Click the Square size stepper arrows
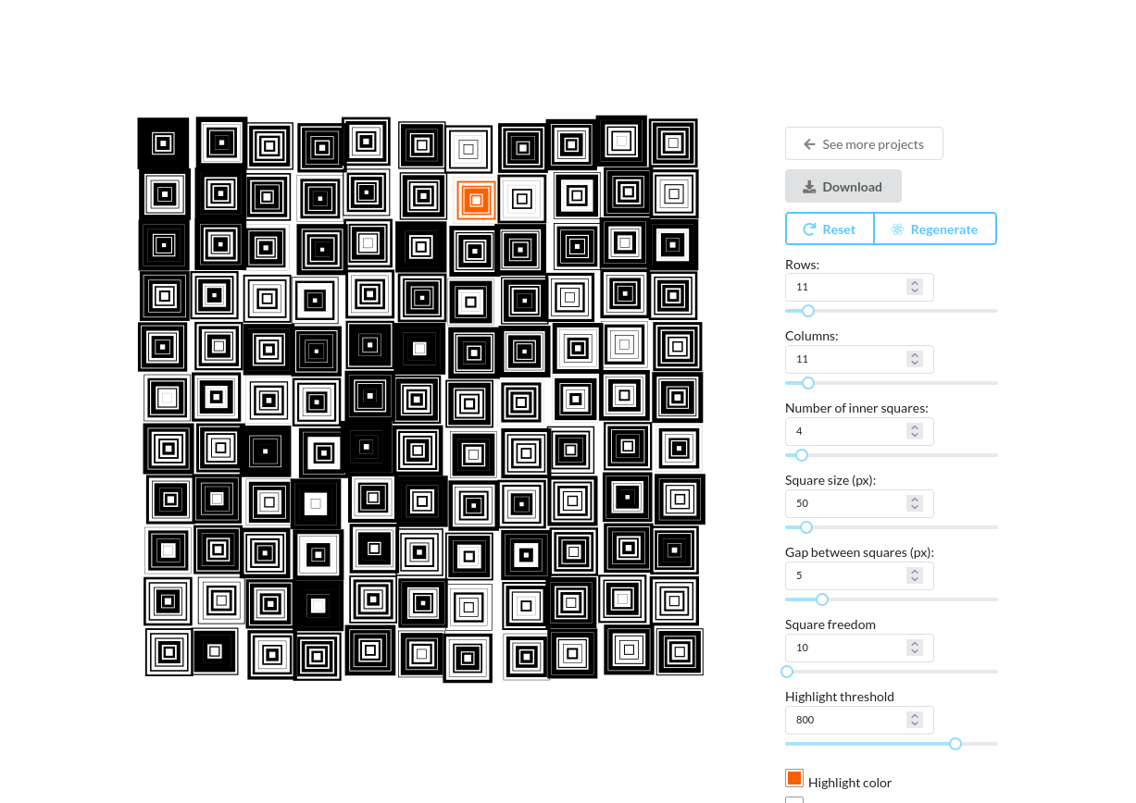This screenshot has width=1136, height=803. 915,503
